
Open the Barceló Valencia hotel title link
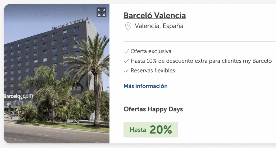(x=154, y=16)
